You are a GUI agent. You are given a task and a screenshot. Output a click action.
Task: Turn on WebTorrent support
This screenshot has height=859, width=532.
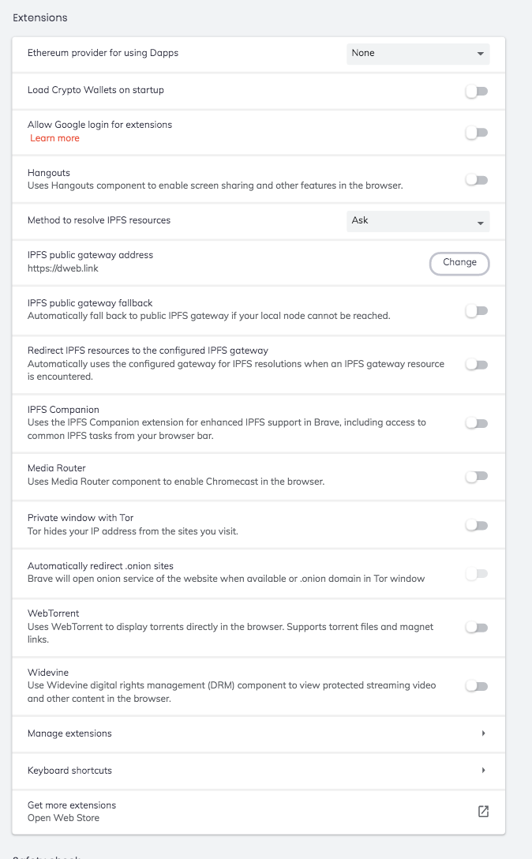pos(476,627)
